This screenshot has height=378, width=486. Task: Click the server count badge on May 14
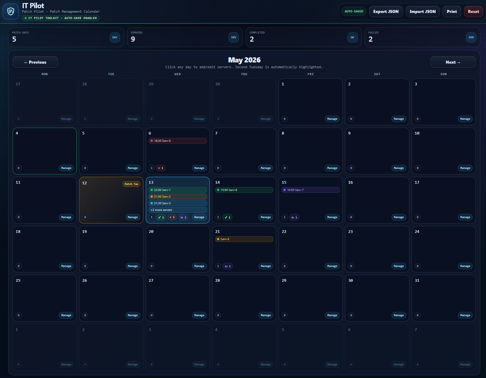pos(218,217)
